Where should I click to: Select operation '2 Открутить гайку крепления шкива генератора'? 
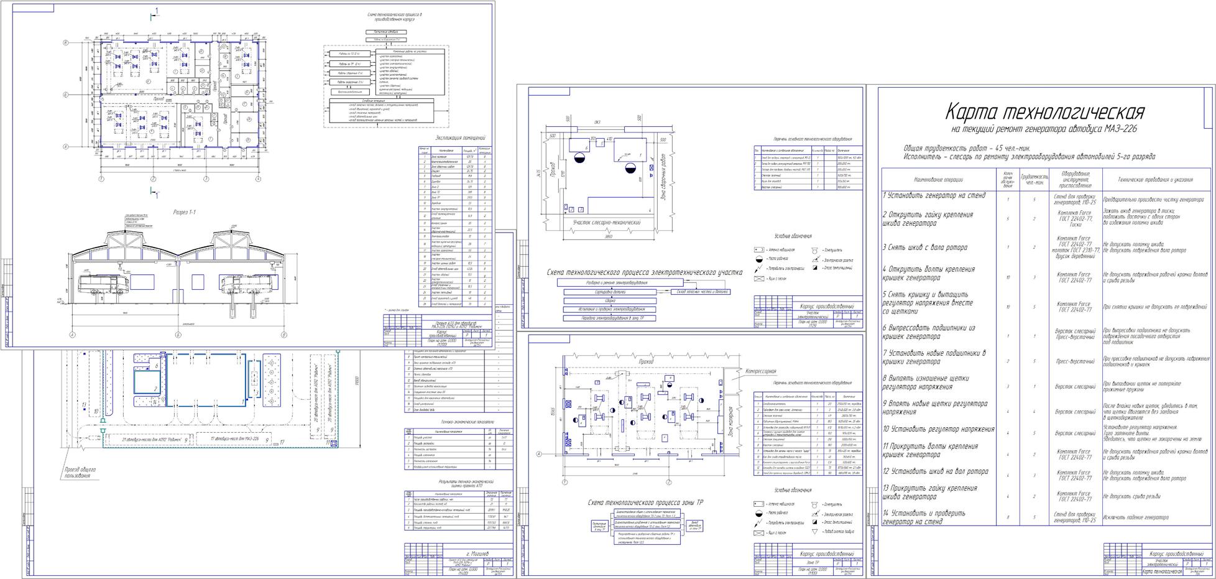(929, 218)
